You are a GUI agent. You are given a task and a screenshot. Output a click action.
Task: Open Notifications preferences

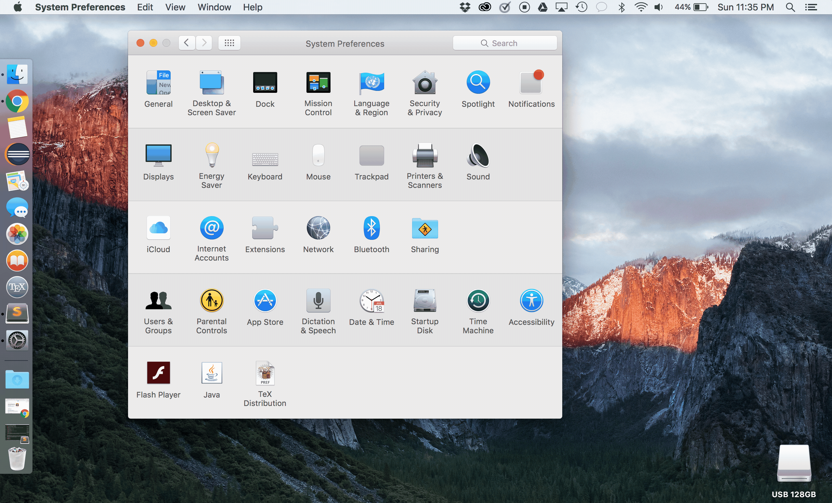531,89
